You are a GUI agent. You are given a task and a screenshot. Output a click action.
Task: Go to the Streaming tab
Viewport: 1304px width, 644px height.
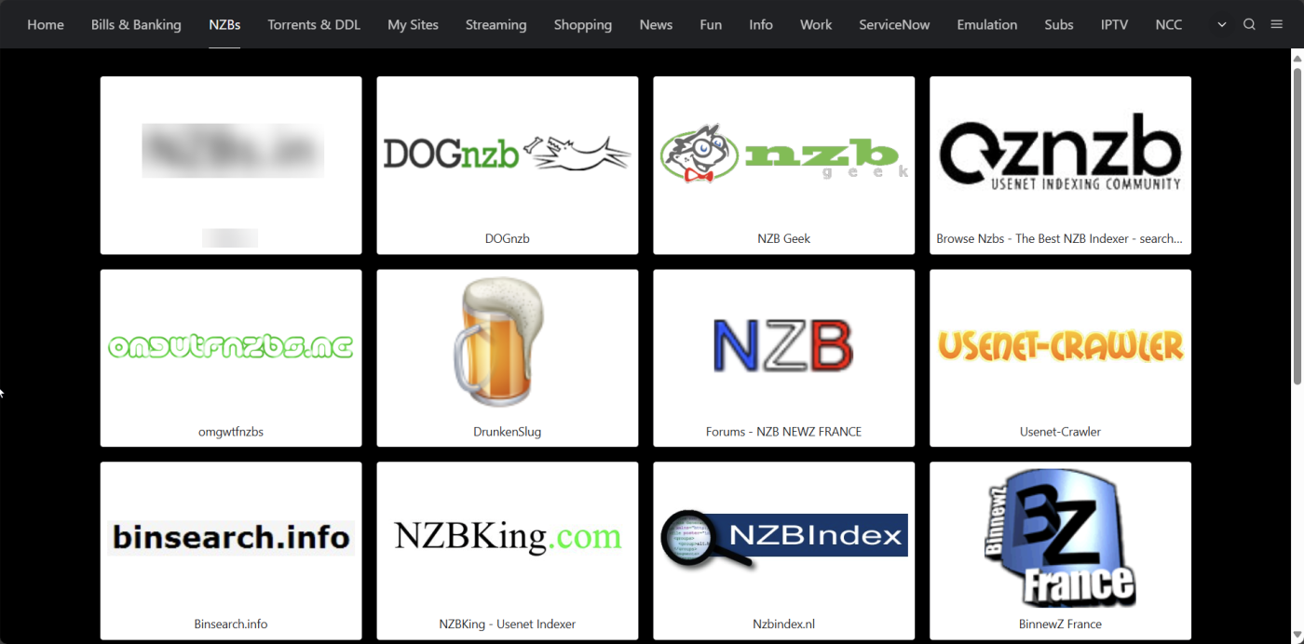[x=496, y=24]
